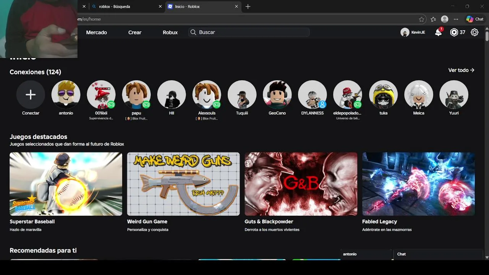Open the Fabled Legacy thumbnail
Viewport: 489px width, 275px height.
point(418,184)
